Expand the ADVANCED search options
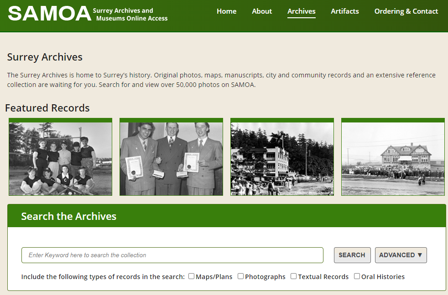This screenshot has height=295, width=448. click(401, 255)
